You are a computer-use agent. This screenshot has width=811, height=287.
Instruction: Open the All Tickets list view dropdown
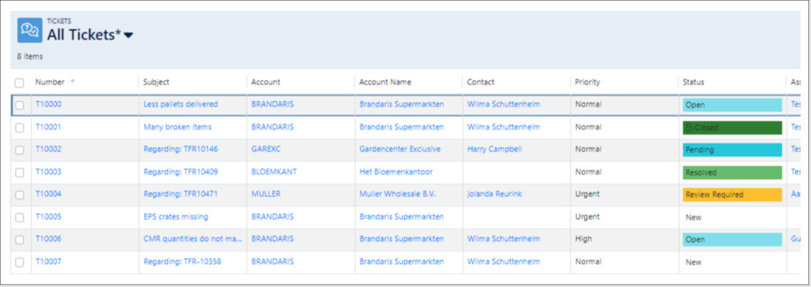click(129, 36)
